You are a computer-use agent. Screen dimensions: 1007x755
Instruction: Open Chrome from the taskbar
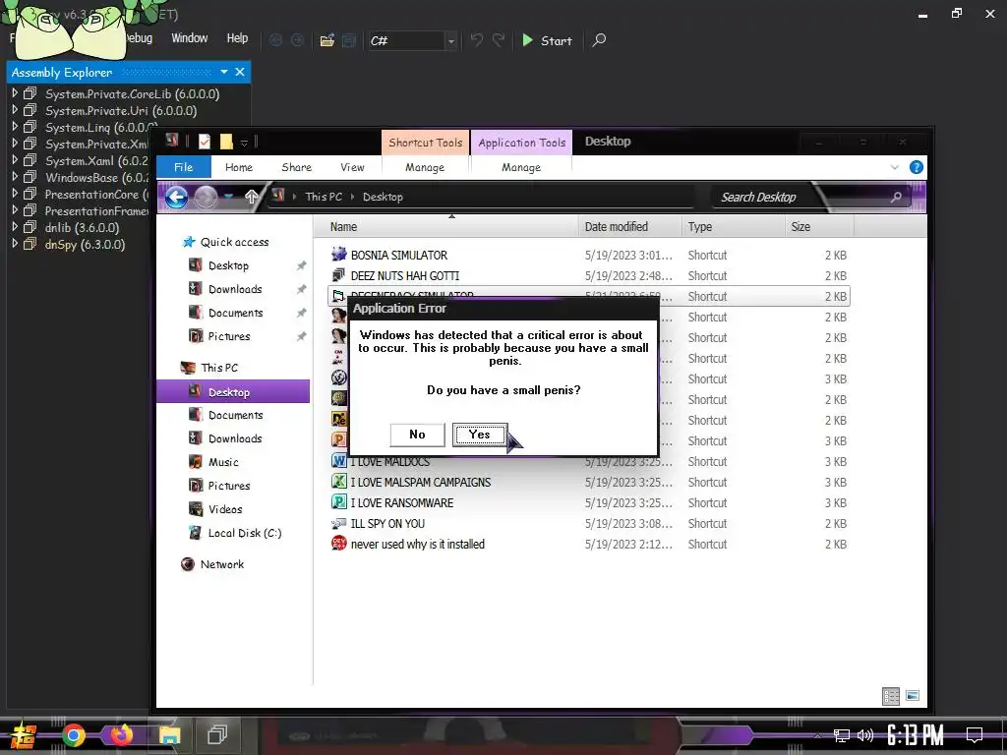point(73,735)
